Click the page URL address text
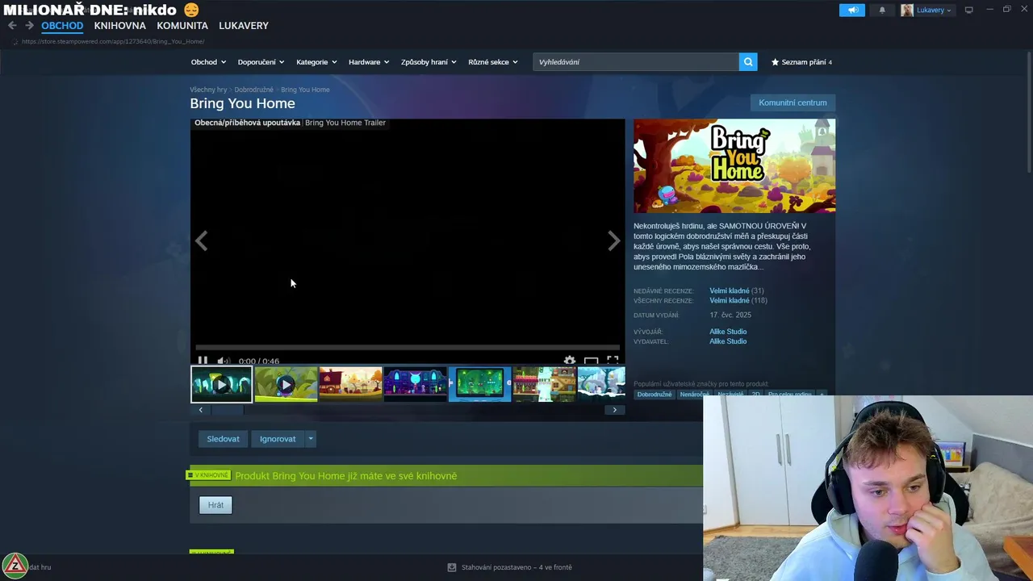 coord(113,41)
